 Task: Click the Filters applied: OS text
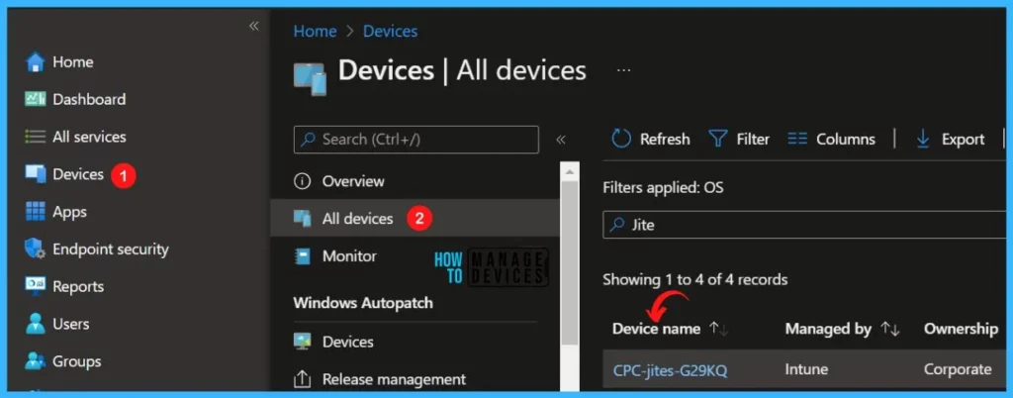coord(663,188)
